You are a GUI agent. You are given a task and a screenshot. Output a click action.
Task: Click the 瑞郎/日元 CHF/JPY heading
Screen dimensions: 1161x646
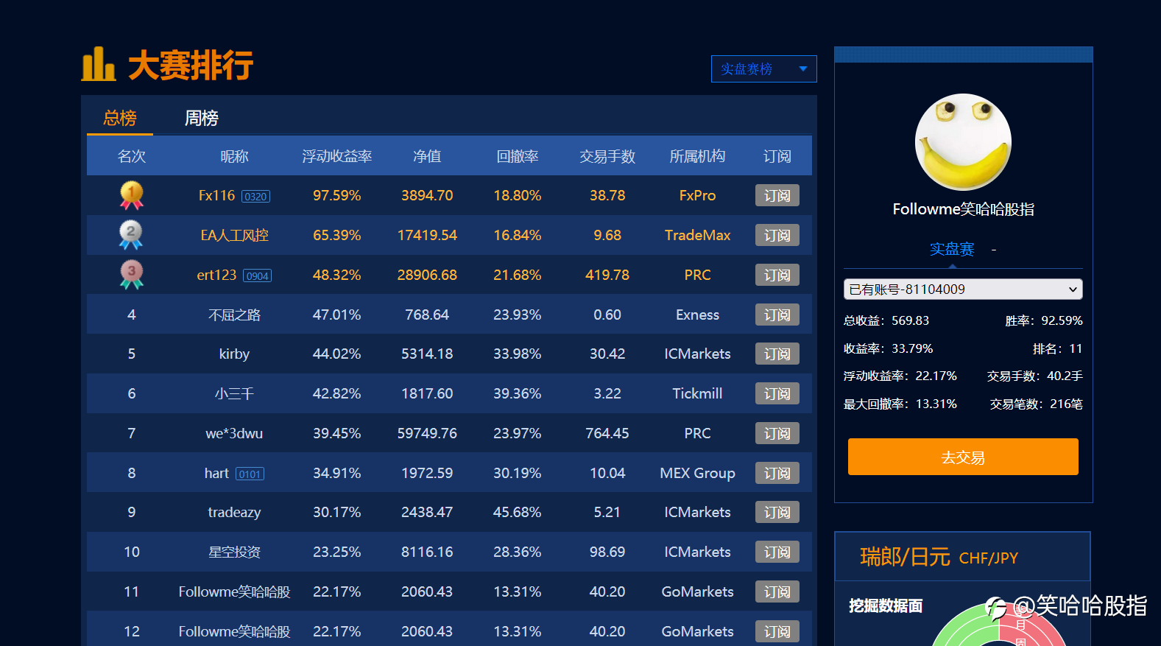(939, 557)
